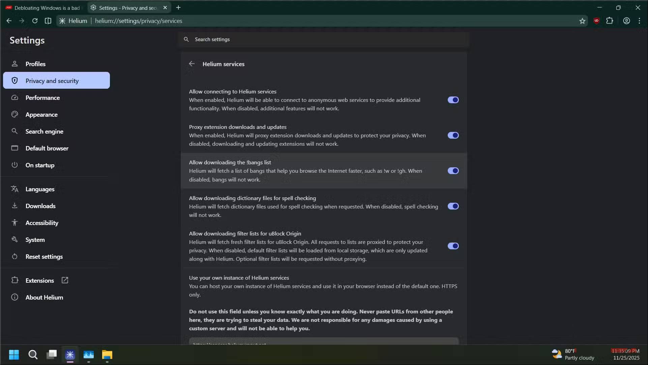Go back from Helium services with the arrow

[192, 64]
